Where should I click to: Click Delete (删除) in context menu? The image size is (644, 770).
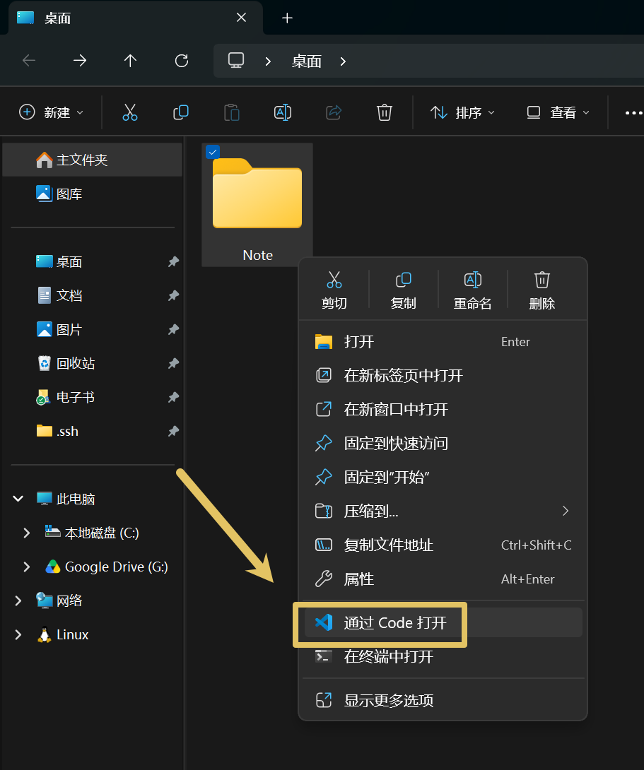click(541, 290)
